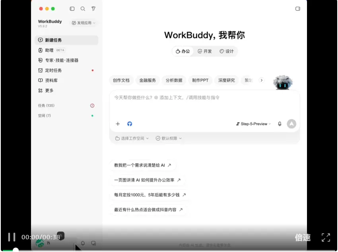Choose the 深度研究 chip
This screenshot has height=252, width=338.
tap(226, 80)
